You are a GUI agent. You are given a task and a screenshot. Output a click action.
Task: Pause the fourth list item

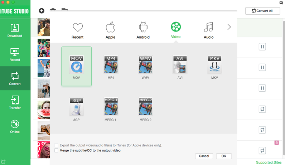coord(262,88)
